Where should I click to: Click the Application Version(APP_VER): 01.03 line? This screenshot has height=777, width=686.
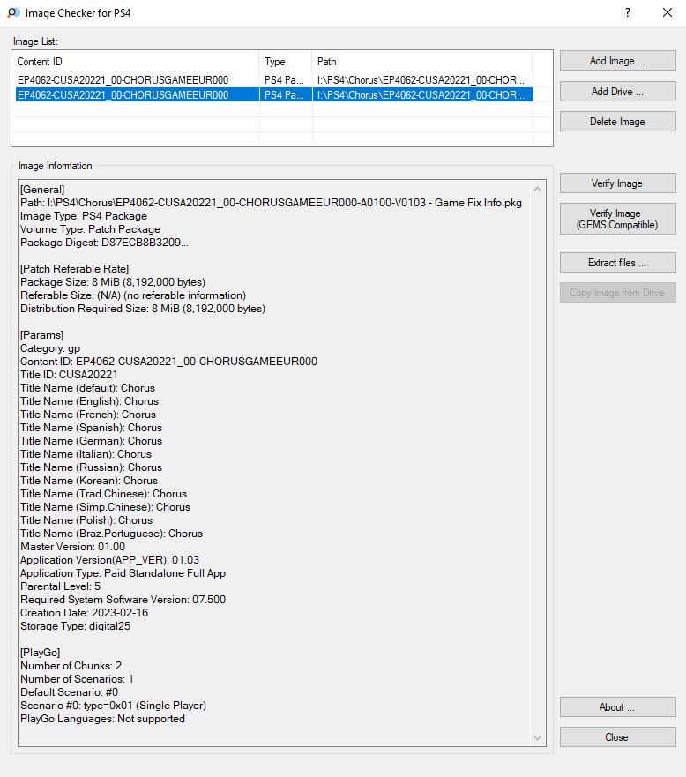click(109, 560)
